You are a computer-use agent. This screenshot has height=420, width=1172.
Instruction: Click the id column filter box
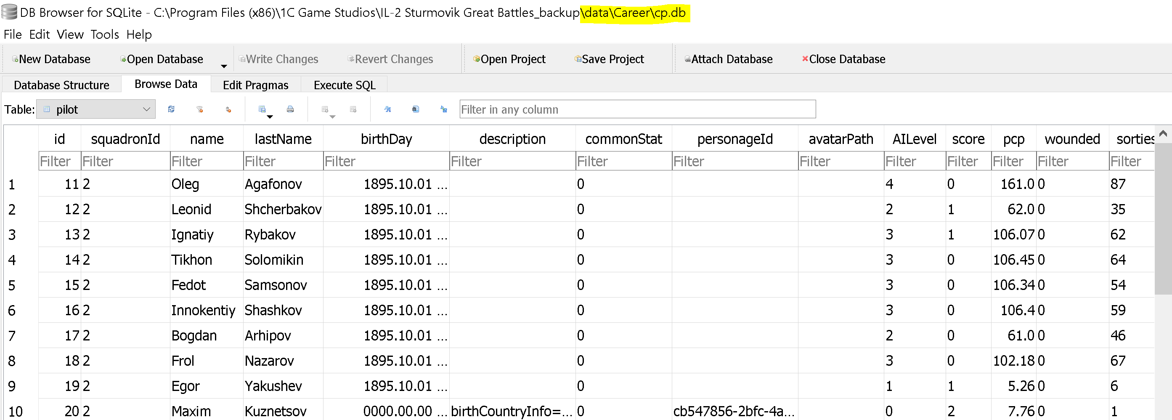[60, 161]
